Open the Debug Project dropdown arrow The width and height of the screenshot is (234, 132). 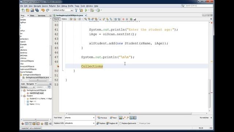95,10
